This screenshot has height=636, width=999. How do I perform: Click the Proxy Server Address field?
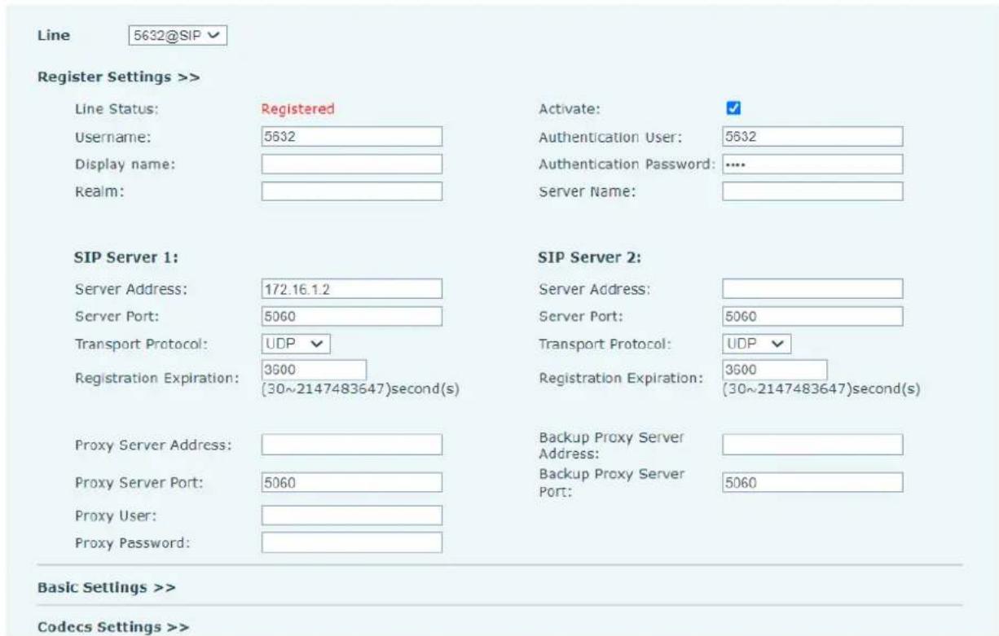[351, 444]
